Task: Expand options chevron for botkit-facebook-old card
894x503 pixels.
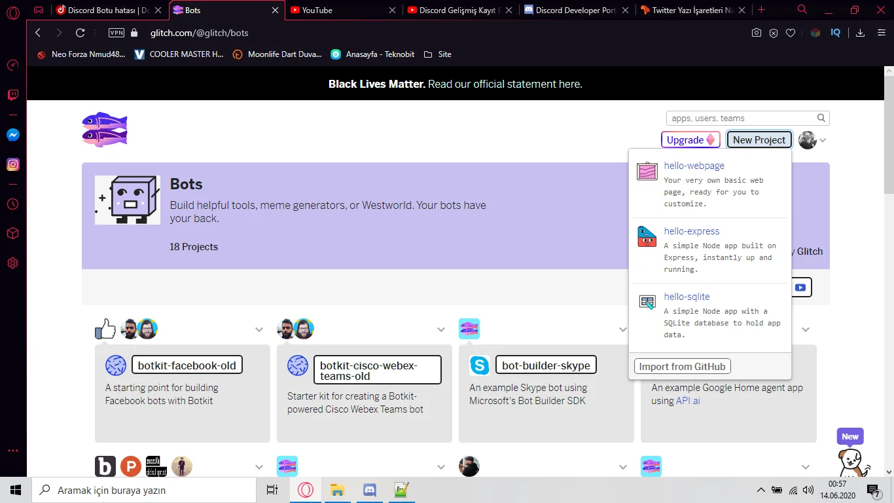Action: 259,329
